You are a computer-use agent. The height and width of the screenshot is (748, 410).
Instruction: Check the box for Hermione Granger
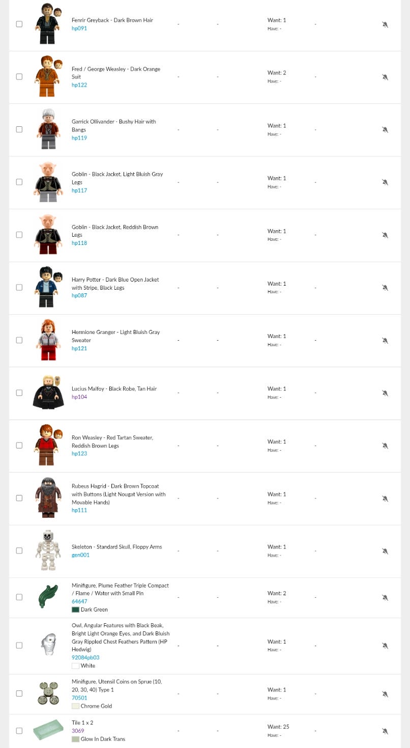(19, 340)
